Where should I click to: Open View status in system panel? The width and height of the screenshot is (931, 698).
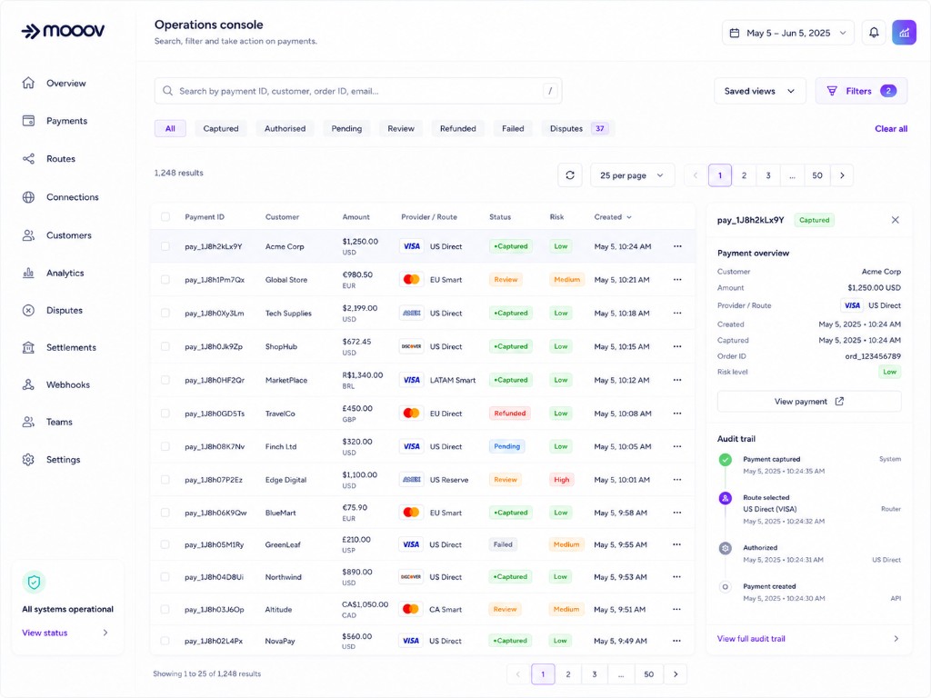click(x=65, y=633)
